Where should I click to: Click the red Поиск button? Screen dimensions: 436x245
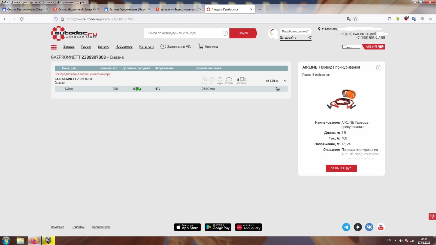point(243,33)
